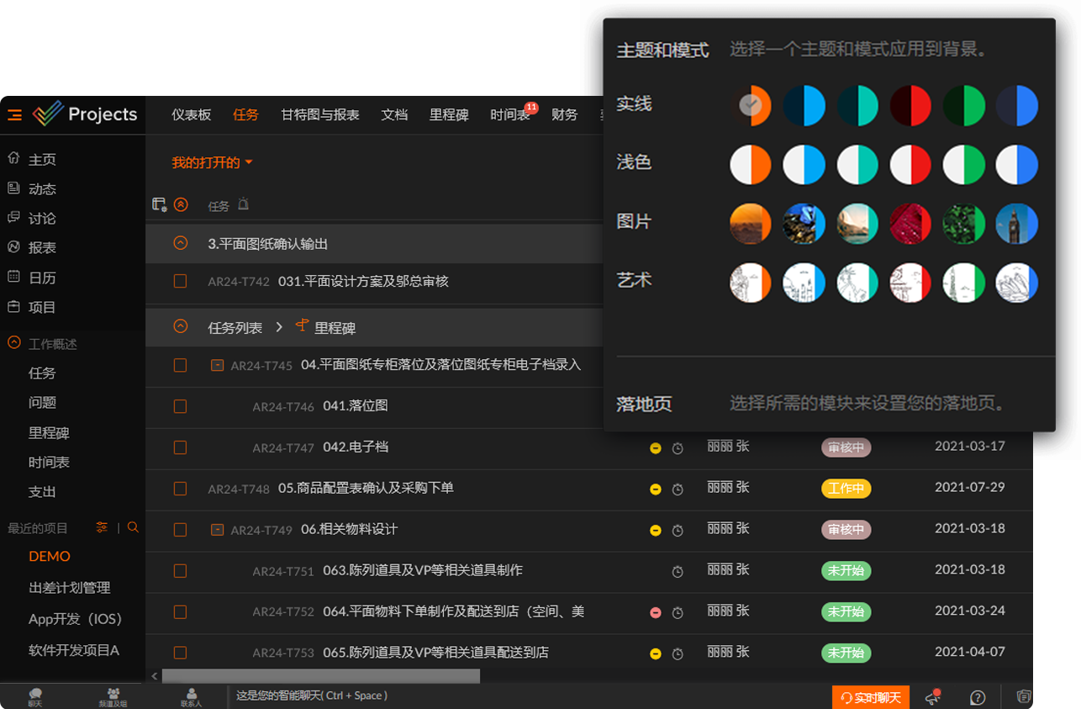Select the red solid-line theme swatch
This screenshot has height=709, width=1081.
[x=910, y=105]
